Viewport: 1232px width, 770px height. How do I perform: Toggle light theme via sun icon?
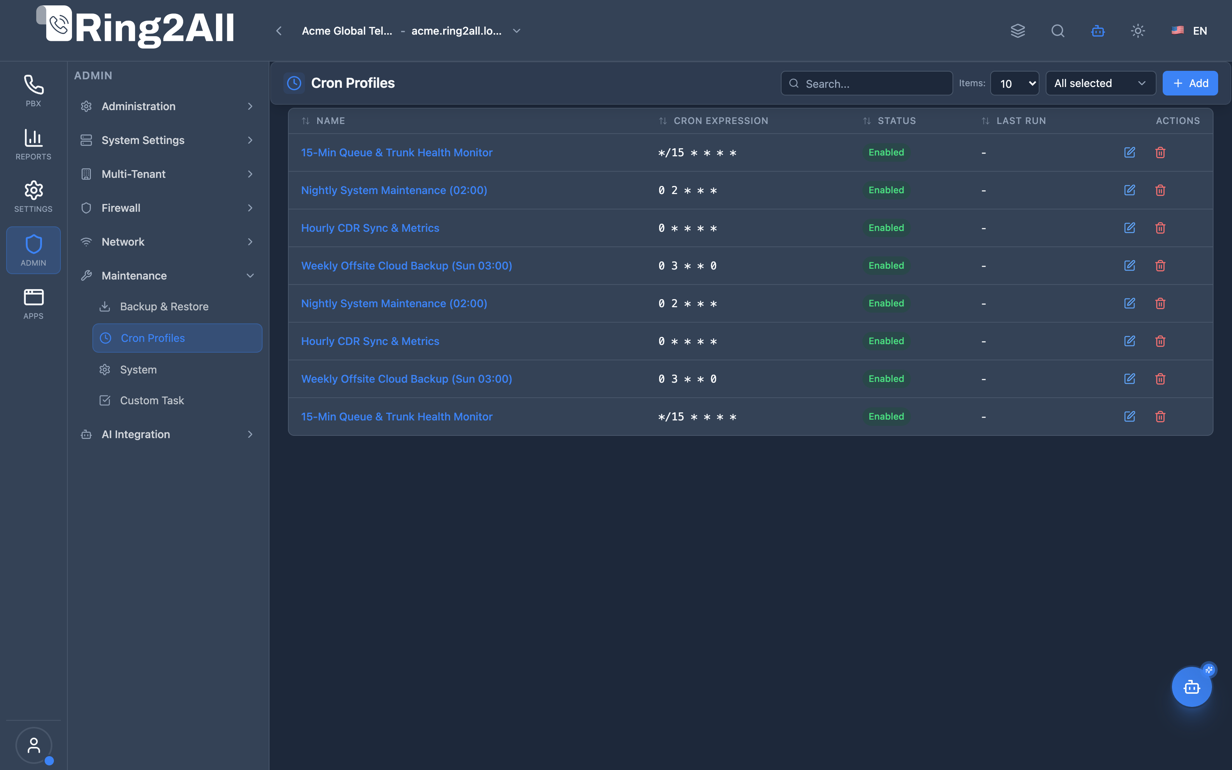1138,30
